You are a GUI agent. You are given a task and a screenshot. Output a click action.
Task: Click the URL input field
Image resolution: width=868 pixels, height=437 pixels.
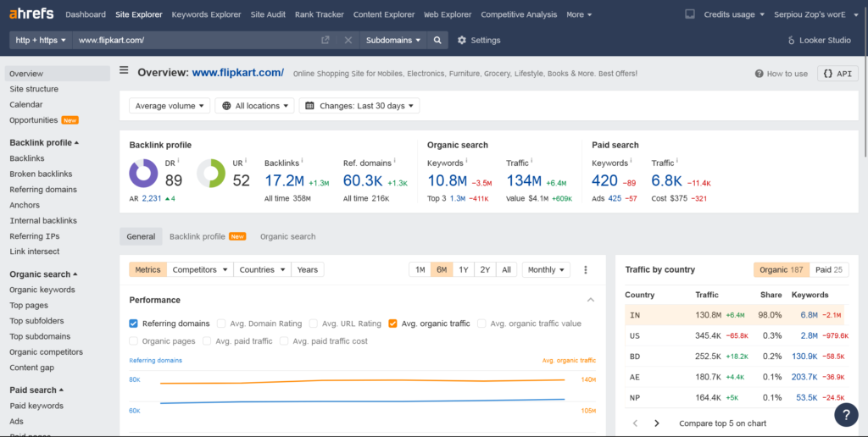coord(196,40)
